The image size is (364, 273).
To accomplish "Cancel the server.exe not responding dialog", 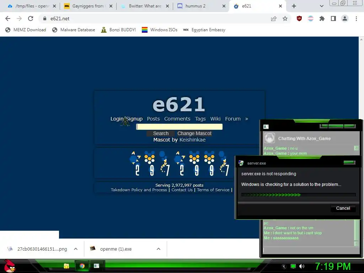I will click(x=343, y=208).
